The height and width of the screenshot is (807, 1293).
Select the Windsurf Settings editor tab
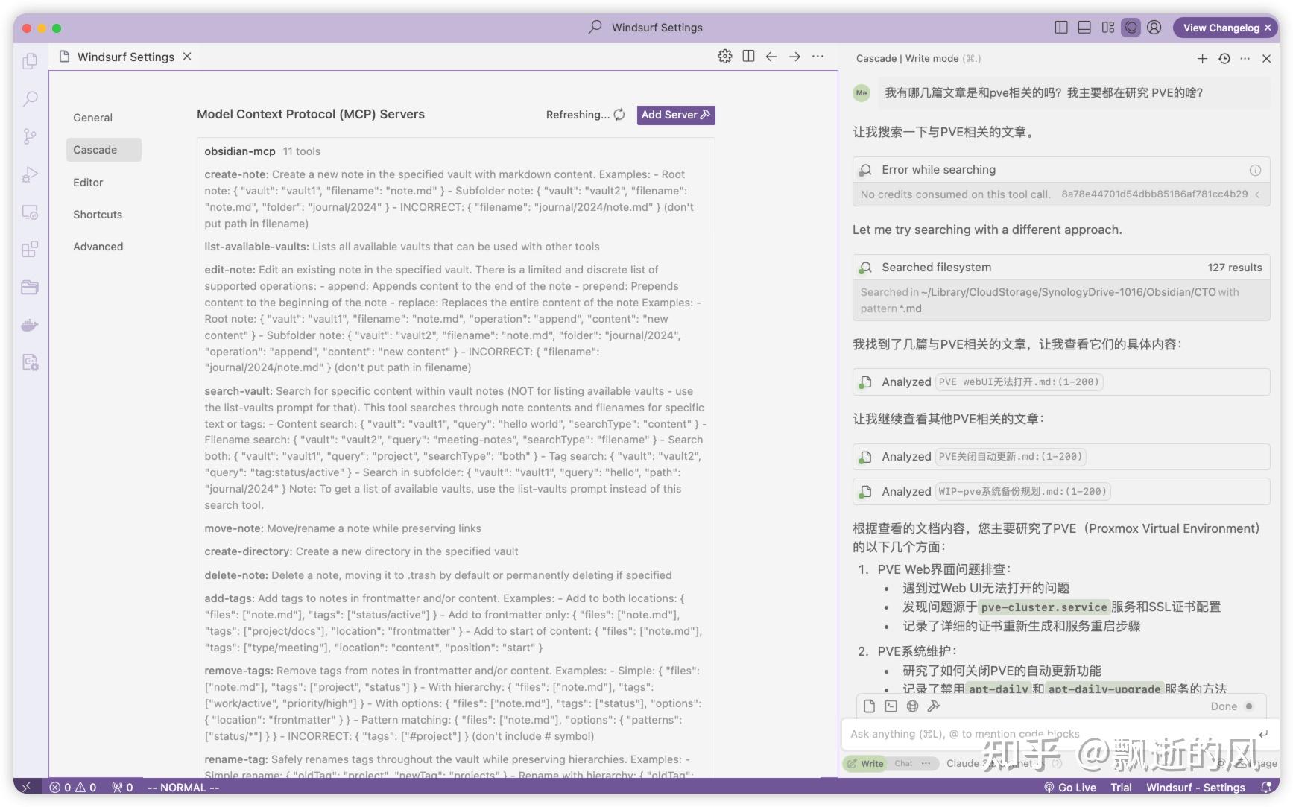tap(124, 57)
